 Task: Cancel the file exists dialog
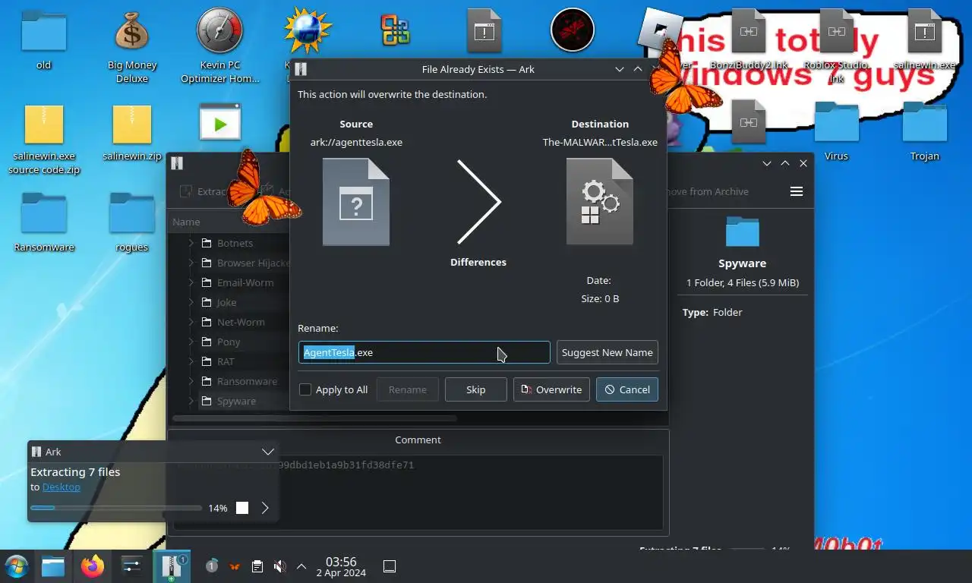tap(627, 389)
